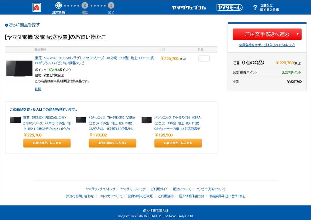The width and height of the screenshot is (311, 220).
Task: Open 個人情報保護方針 link beside ご利用規約
Action: 191,196
